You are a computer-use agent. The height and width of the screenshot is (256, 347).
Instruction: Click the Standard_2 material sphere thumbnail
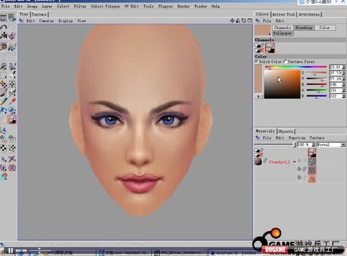[258, 162]
